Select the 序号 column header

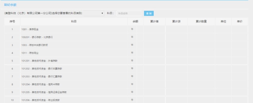12,22
